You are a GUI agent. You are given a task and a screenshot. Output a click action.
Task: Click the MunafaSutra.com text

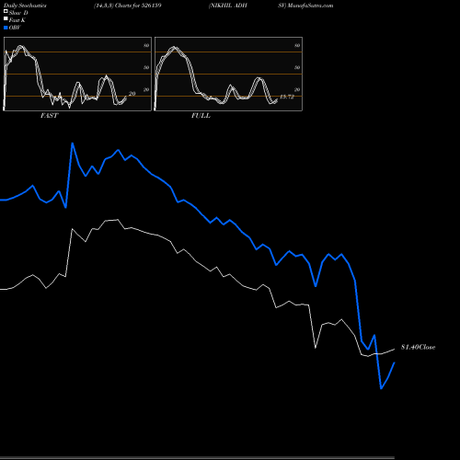pyautogui.click(x=310, y=6)
